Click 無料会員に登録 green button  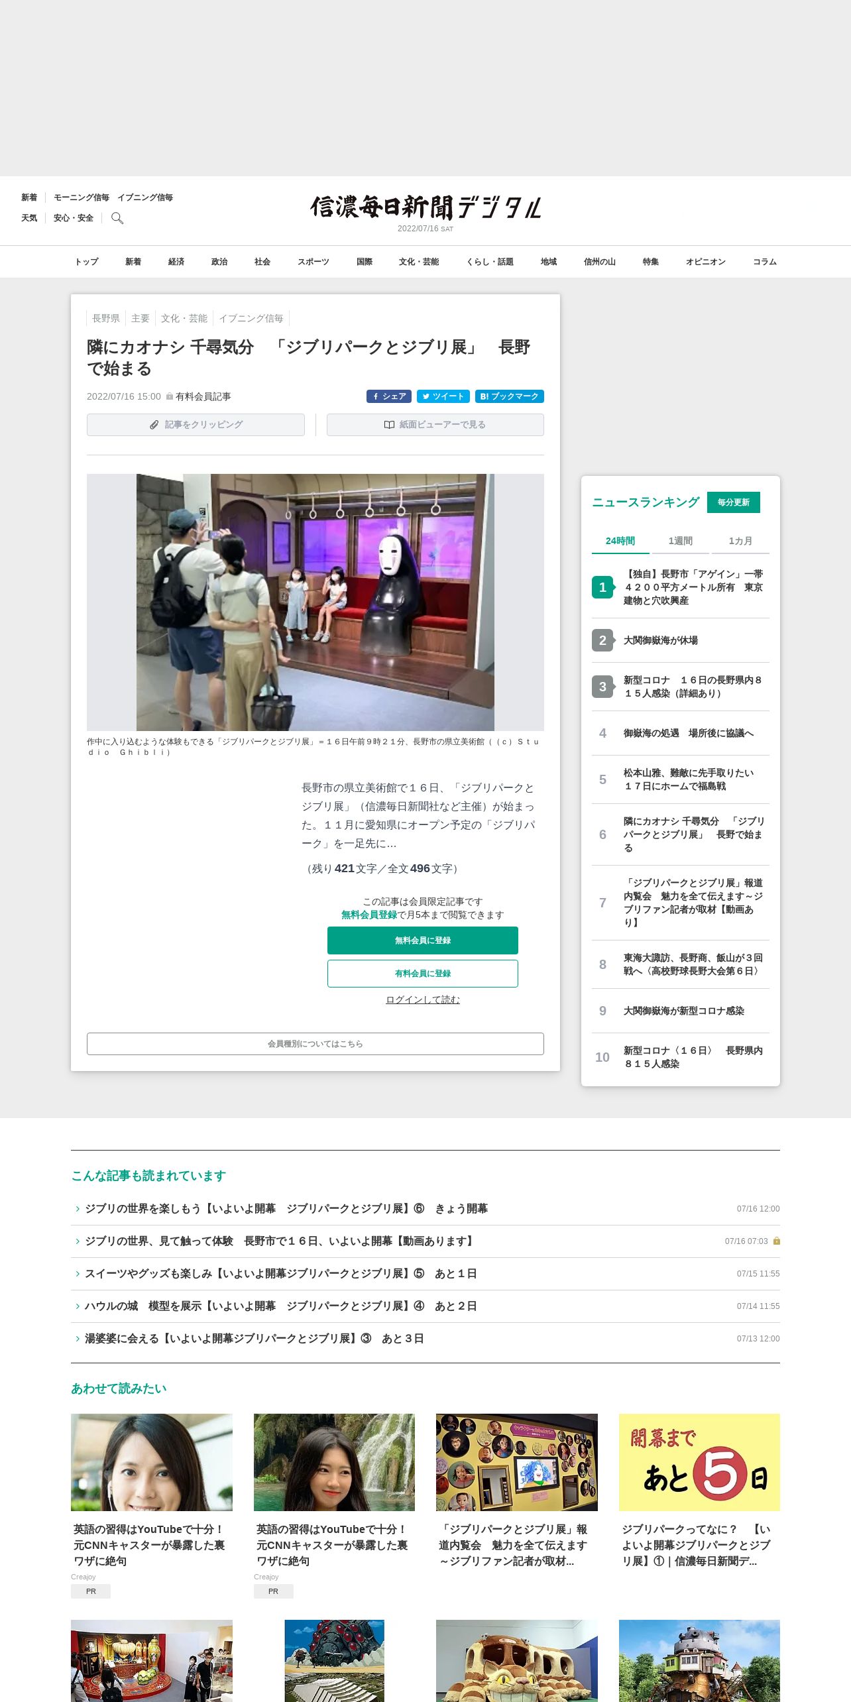click(x=423, y=940)
